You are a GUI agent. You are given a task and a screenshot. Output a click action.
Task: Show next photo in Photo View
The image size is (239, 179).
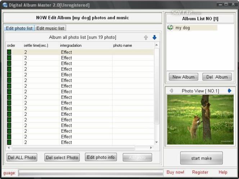point(230,91)
